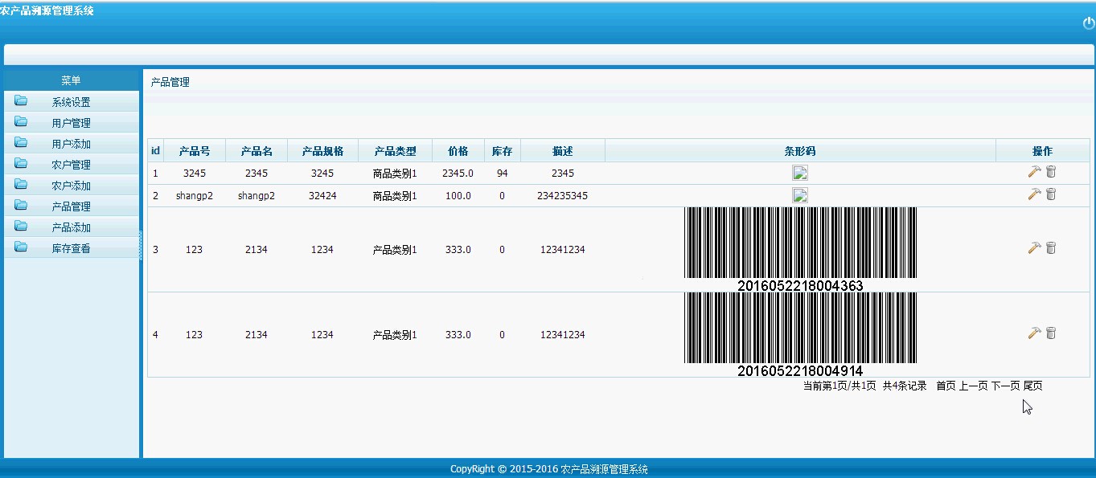1096x478 pixels.
Task: Click broken barcode image in shangp2 row
Action: [x=800, y=195]
